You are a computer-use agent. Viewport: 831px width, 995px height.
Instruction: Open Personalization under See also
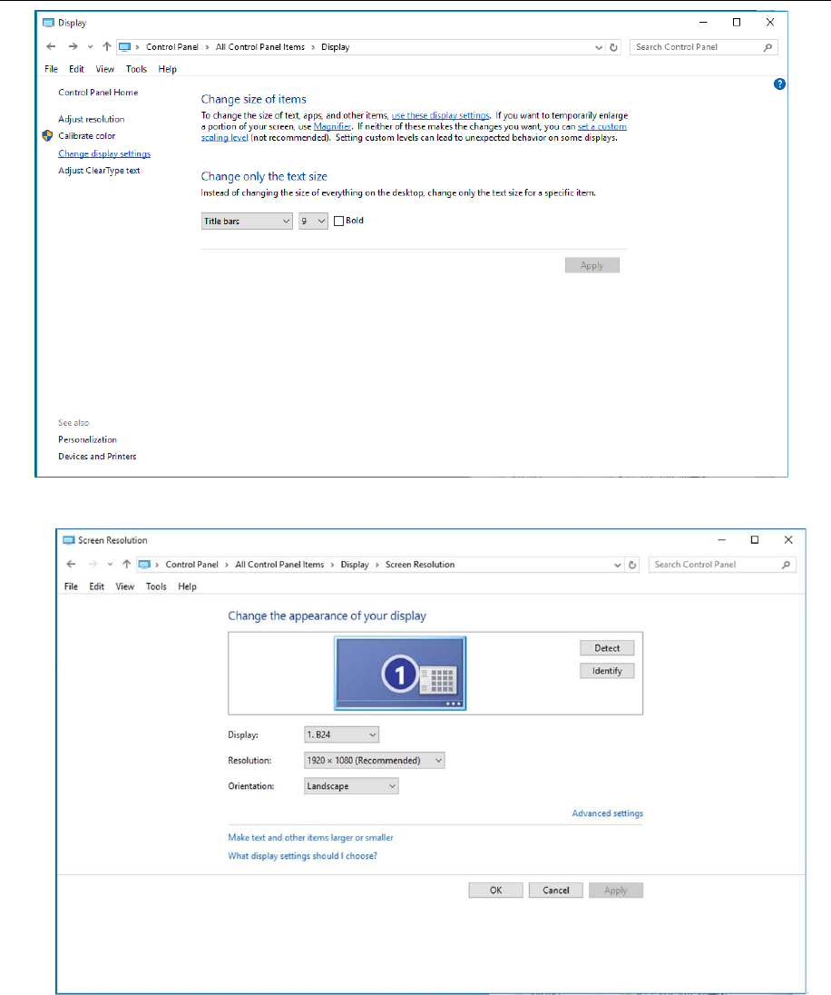[87, 439]
